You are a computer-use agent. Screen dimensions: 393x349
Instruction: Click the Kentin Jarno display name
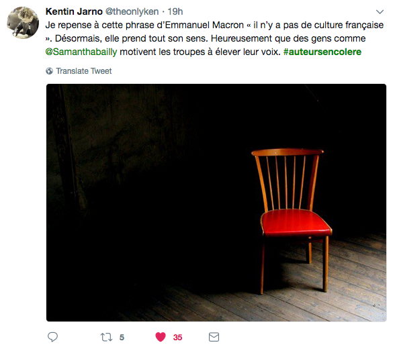74,11
